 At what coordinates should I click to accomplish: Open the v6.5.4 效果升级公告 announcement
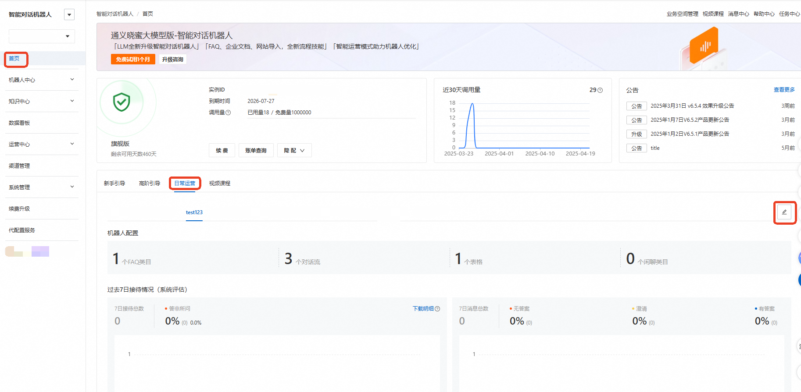click(x=692, y=106)
